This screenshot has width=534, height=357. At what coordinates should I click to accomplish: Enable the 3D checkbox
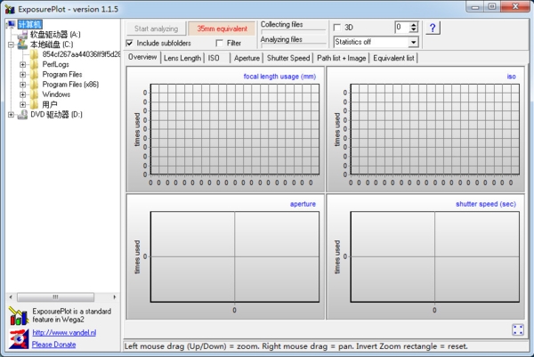337,28
